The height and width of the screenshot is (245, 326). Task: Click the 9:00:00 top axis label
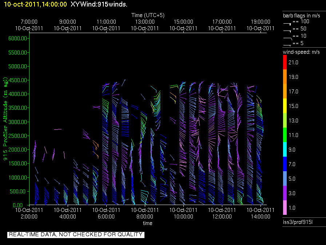tap(68, 21)
